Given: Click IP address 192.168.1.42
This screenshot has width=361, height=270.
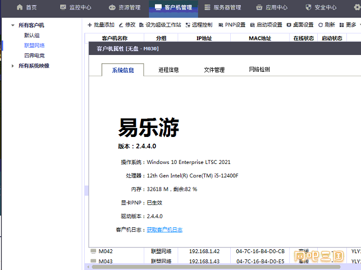Looking at the screenshot, I should (204, 251).
